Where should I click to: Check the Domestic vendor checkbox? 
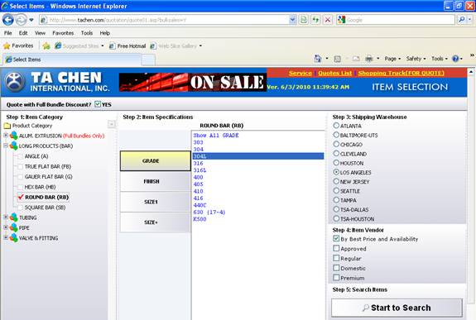click(x=336, y=268)
